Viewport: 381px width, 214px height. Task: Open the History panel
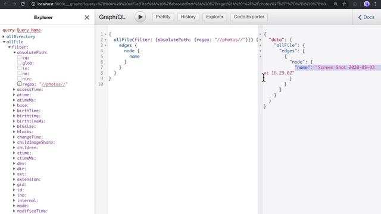click(188, 17)
